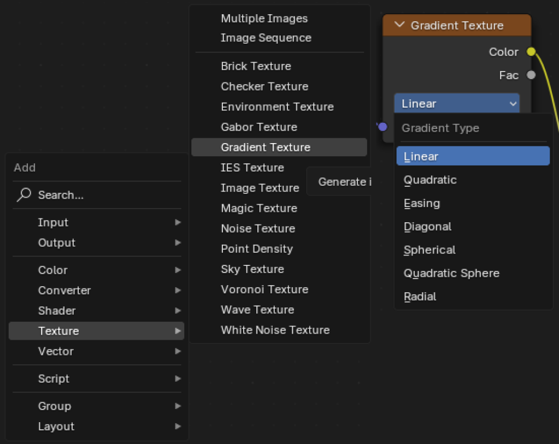Add a Noise Texture node
This screenshot has height=444, width=559.
pos(257,228)
